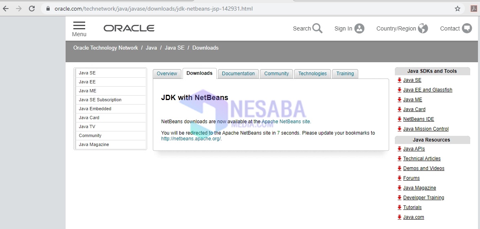Click the download arrow beside Java ME
The height and width of the screenshot is (229, 480).
399,100
